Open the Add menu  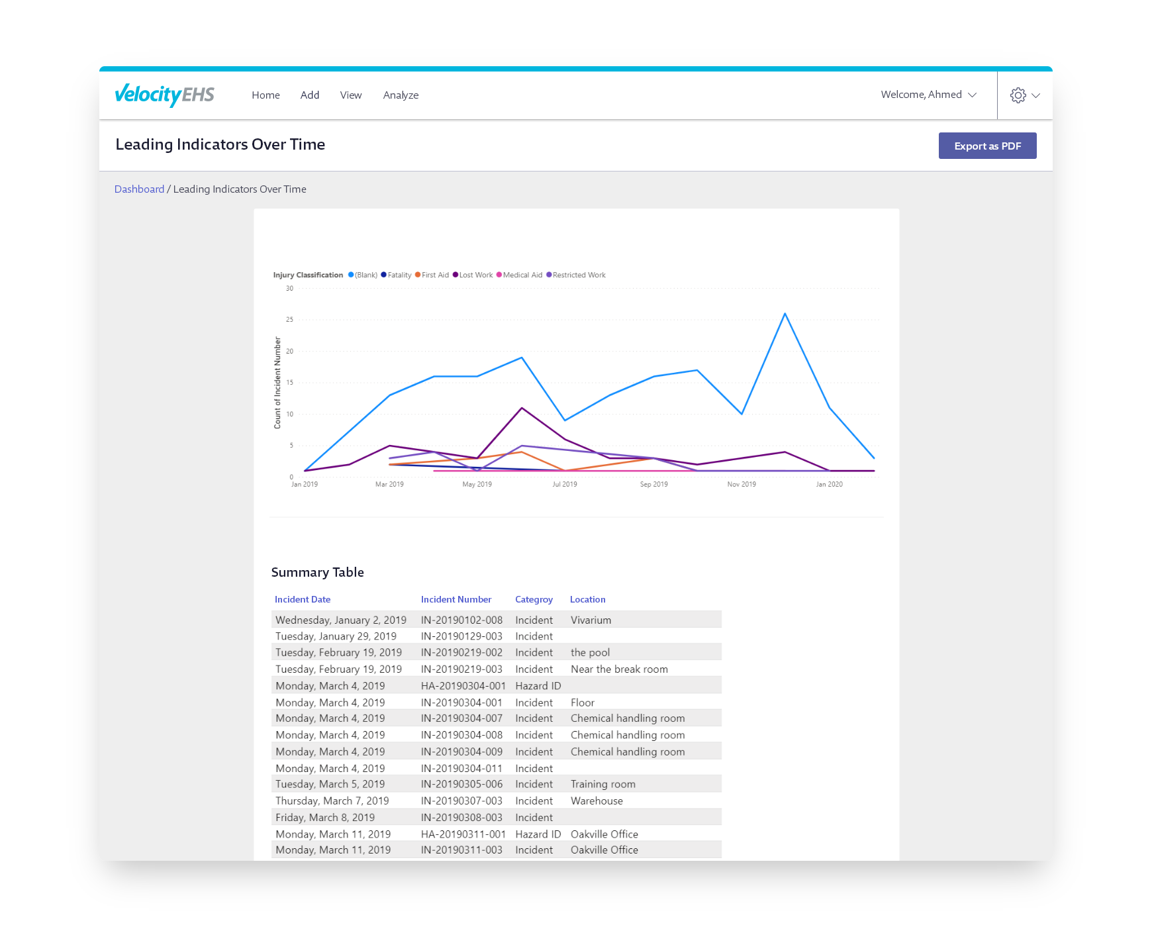pos(310,95)
